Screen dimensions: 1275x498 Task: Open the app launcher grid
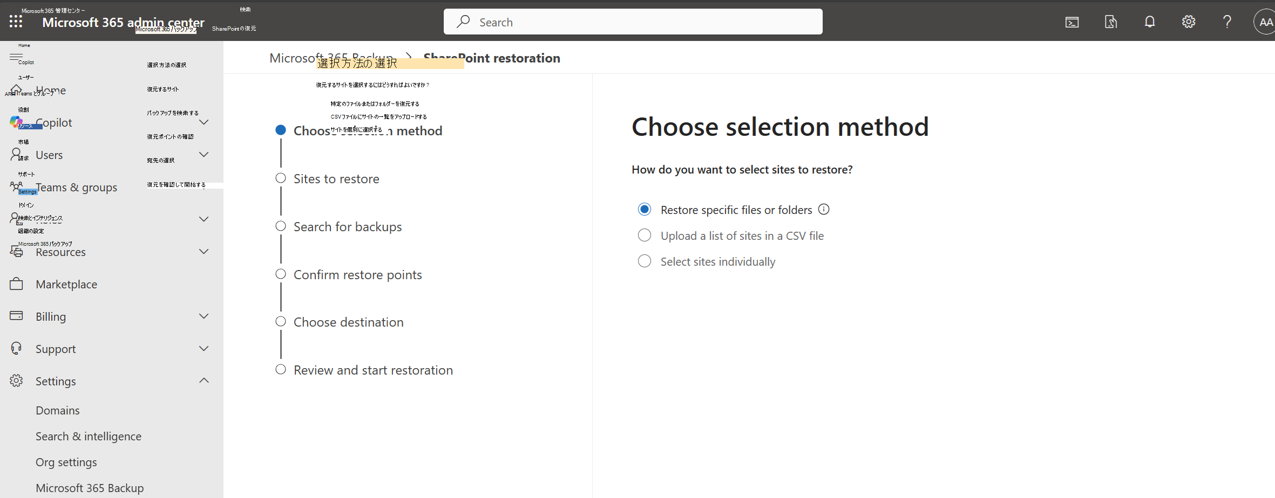pos(16,22)
